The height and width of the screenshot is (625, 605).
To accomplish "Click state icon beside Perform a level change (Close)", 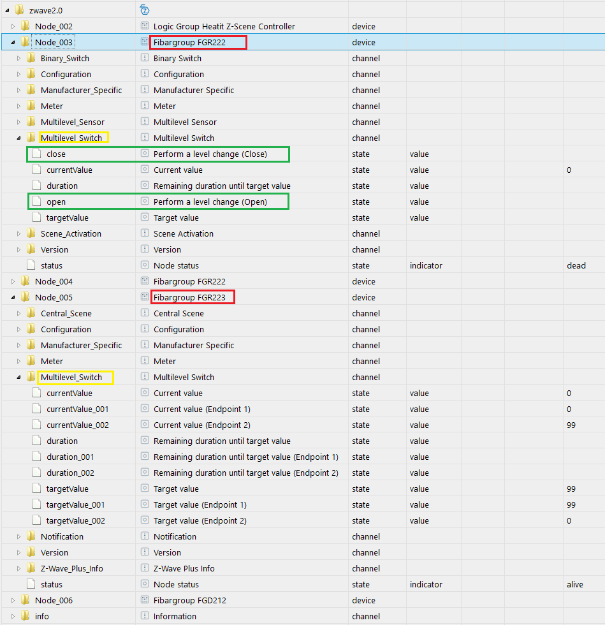I will [145, 154].
